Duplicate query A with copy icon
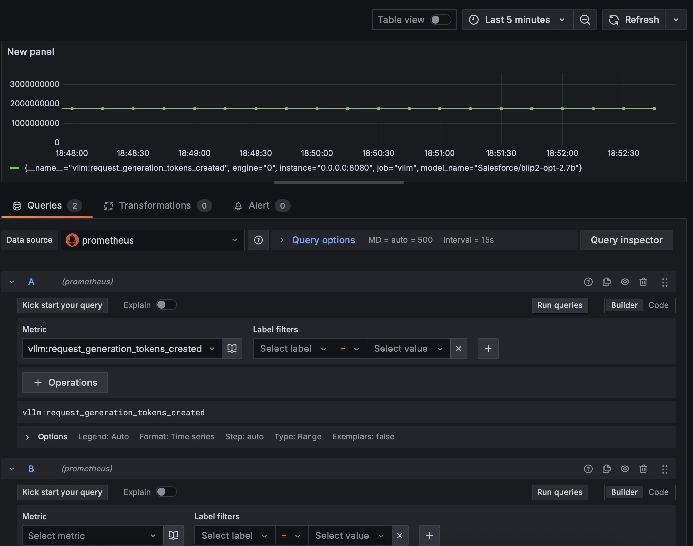The image size is (693, 546). pos(606,282)
